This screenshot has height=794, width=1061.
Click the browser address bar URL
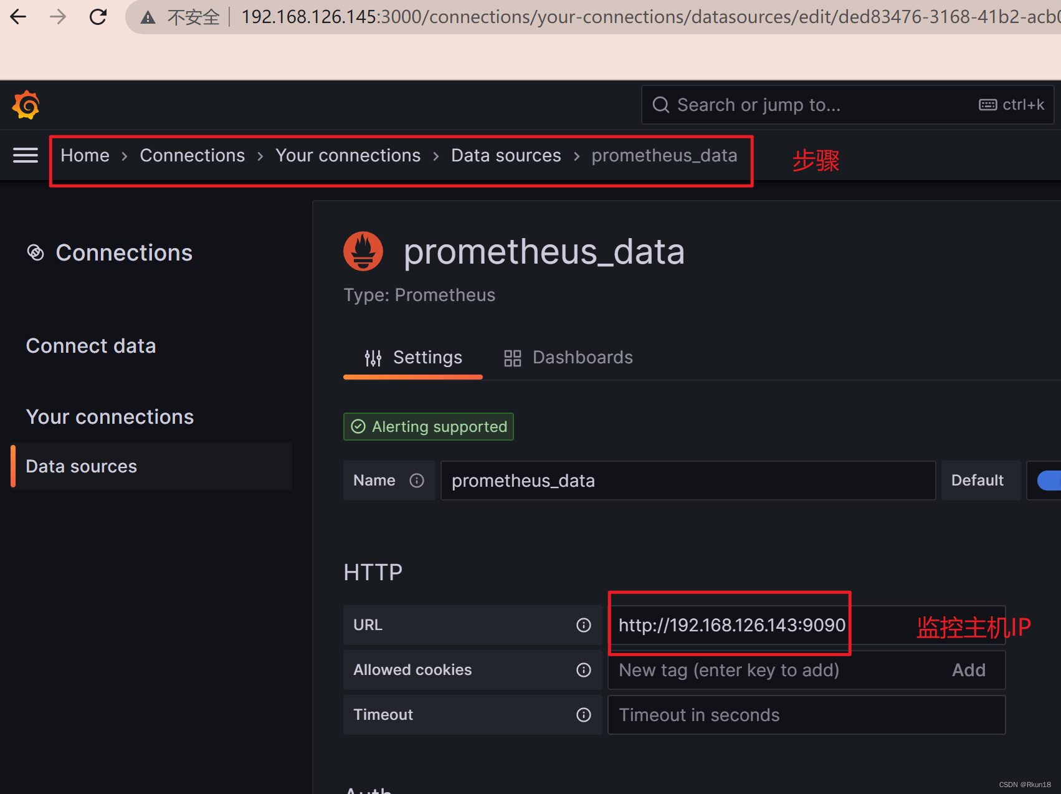[x=650, y=17]
